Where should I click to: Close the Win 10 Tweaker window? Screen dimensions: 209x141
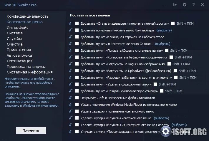coord(203,5)
